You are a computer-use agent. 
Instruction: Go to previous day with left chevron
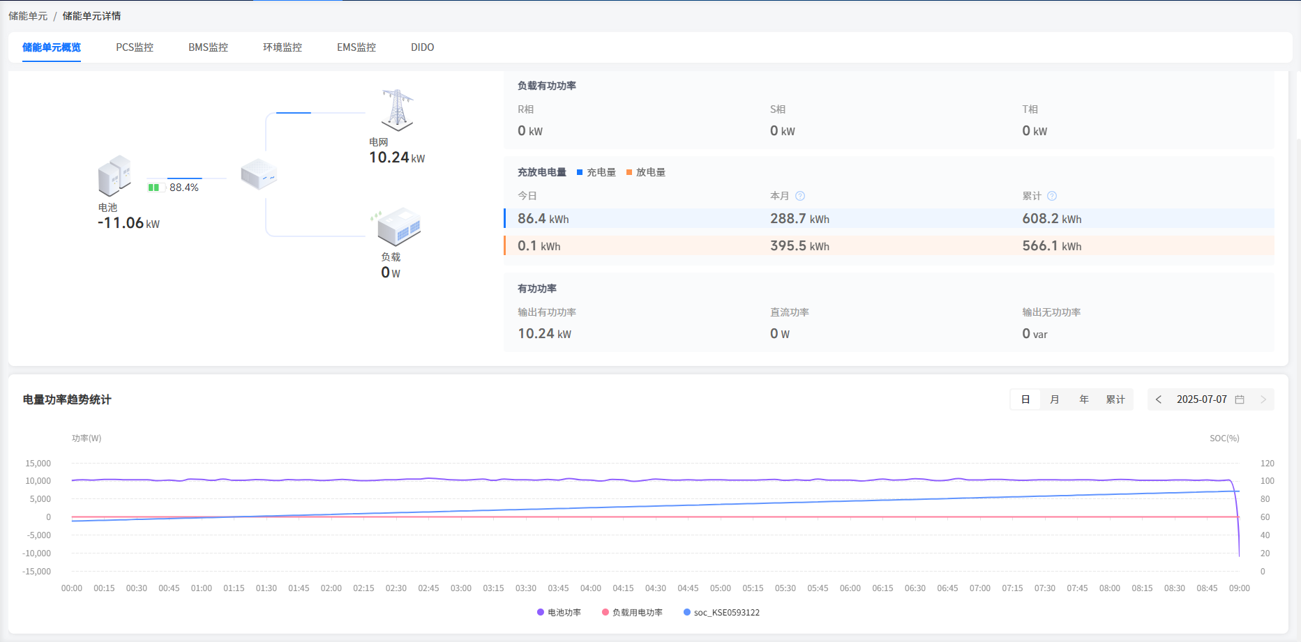pyautogui.click(x=1159, y=399)
